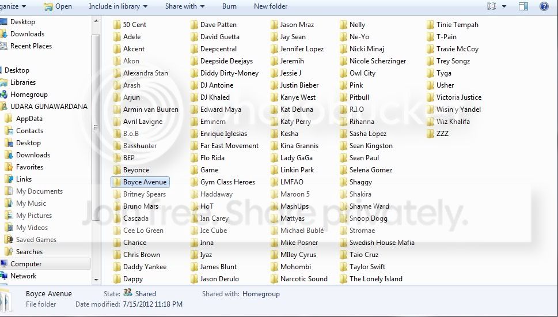Select the Homegroup icon in sidebar
Viewport: 558px width, 317px height.
[x=3, y=95]
